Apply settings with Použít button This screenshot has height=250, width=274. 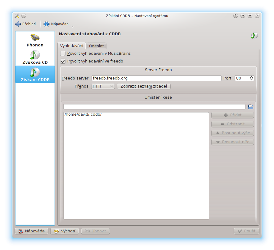(x=246, y=231)
